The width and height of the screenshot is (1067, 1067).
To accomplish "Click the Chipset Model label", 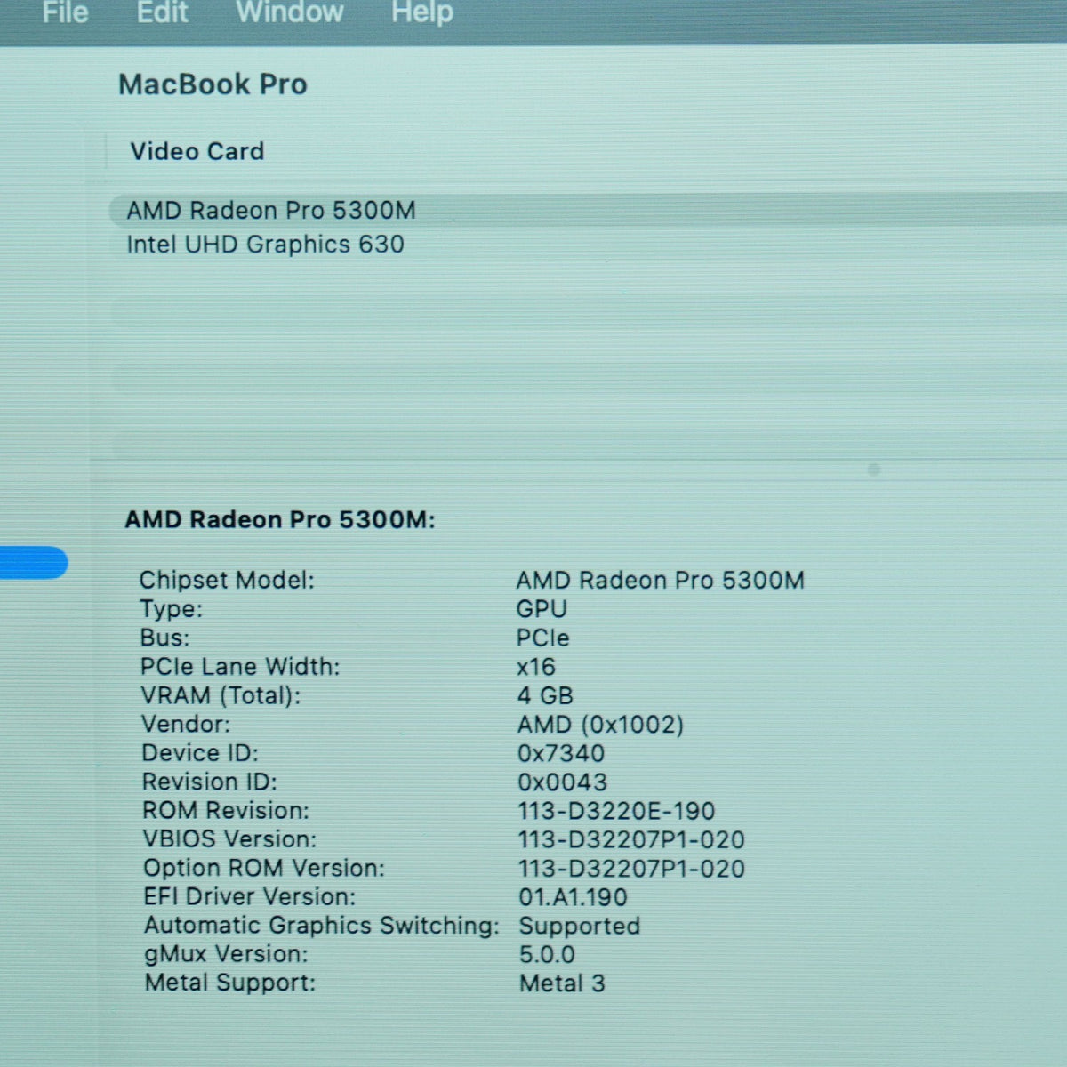I will click(x=227, y=581).
